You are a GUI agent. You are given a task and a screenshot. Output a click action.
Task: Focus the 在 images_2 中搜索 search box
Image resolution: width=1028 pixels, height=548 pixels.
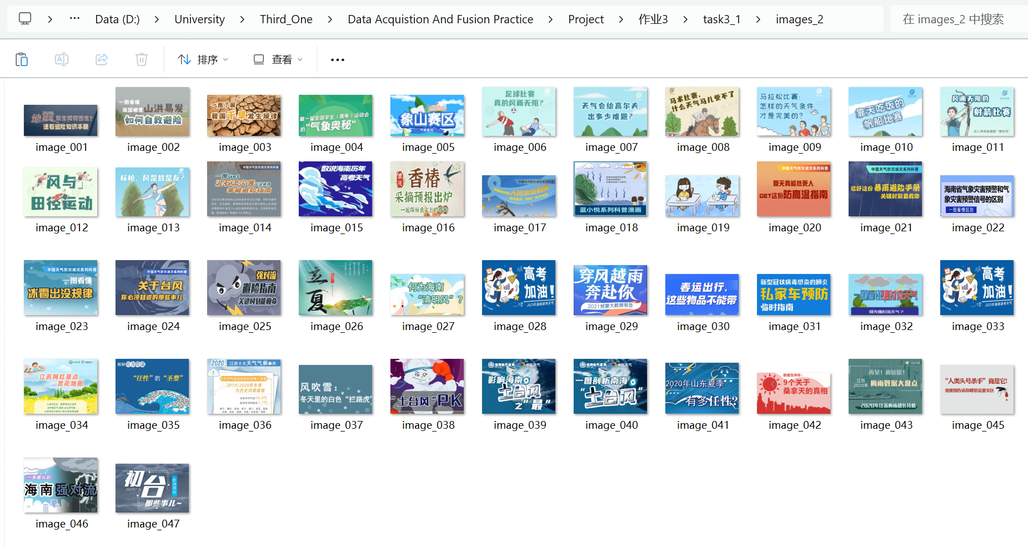click(959, 19)
